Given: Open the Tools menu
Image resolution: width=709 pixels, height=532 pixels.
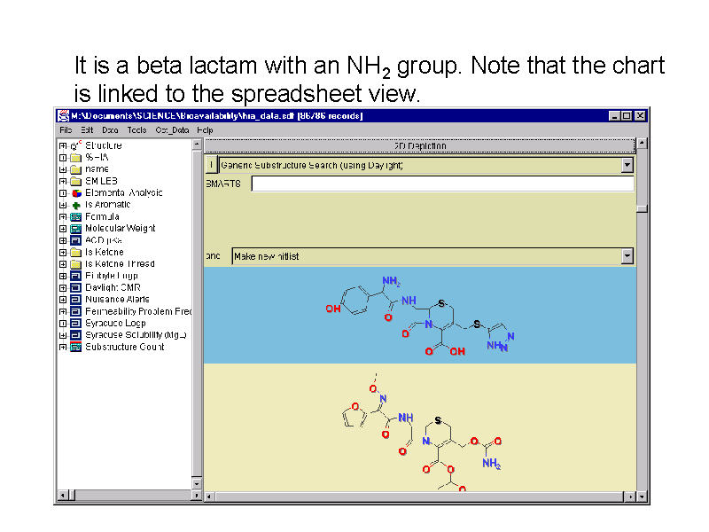Looking at the screenshot, I should pyautogui.click(x=136, y=130).
